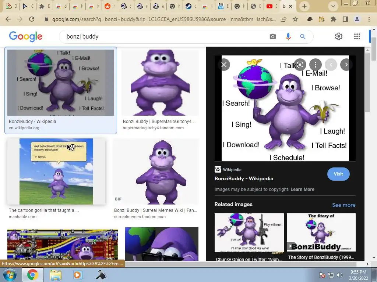Show the next image in the preview
Screen dimensions: 377x282
(346, 65)
